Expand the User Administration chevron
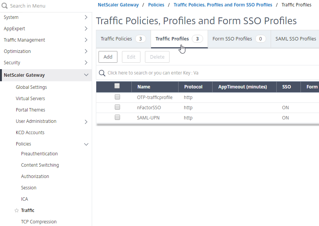Image resolution: width=319 pixels, height=226 pixels. click(86, 122)
